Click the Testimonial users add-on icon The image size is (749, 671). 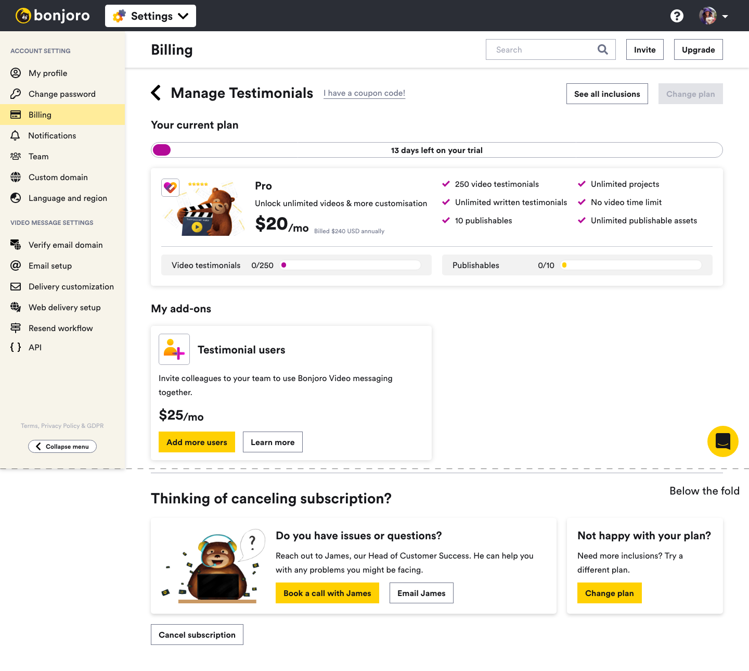pos(174,349)
